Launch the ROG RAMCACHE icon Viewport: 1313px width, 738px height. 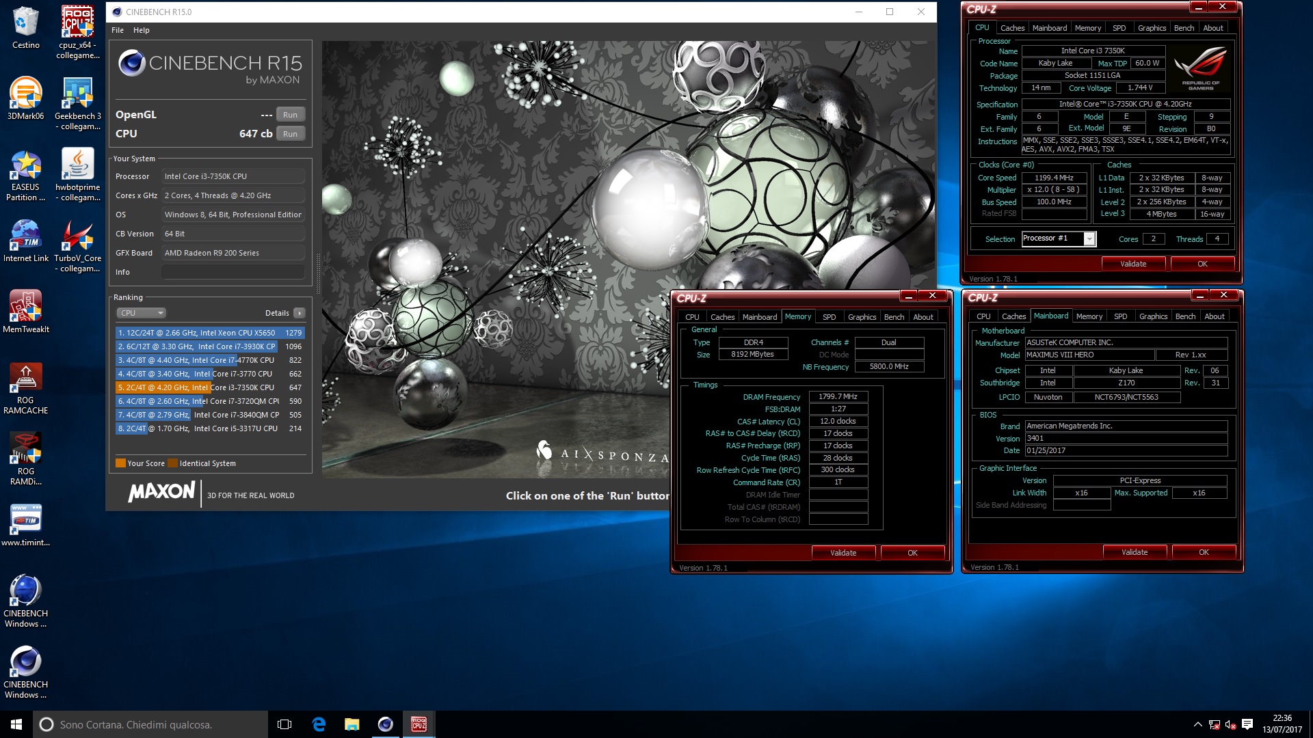point(25,388)
